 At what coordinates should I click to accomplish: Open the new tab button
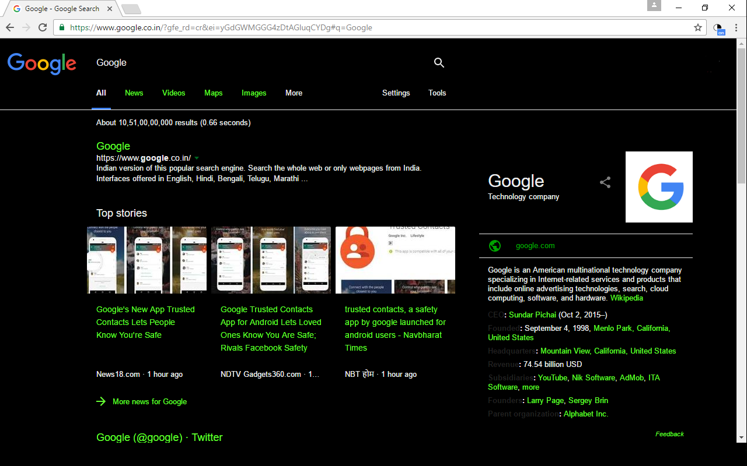point(131,9)
